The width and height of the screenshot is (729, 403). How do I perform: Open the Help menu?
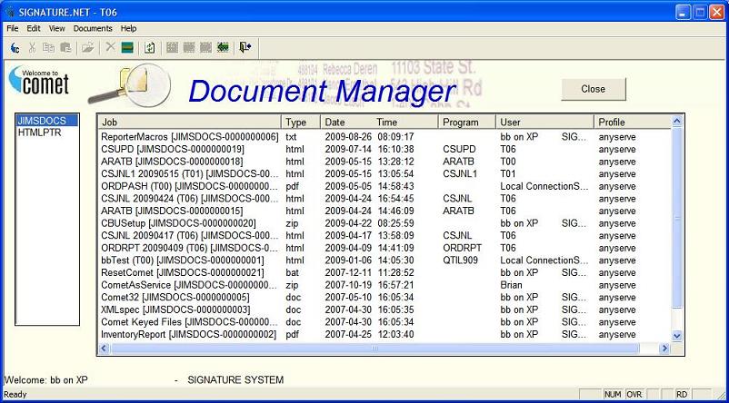pos(129,28)
